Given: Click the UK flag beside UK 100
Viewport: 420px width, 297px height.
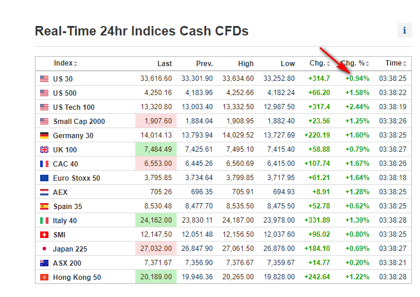Looking at the screenshot, I should pos(44,149).
